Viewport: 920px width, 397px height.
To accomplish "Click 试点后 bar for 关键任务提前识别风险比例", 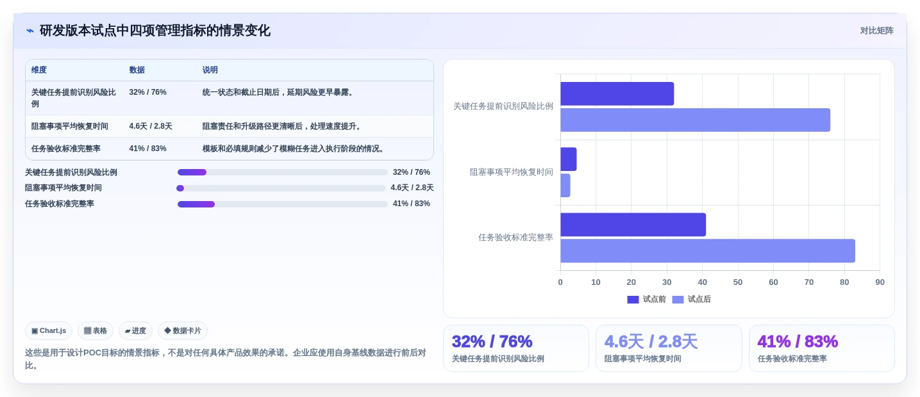I will coord(695,120).
